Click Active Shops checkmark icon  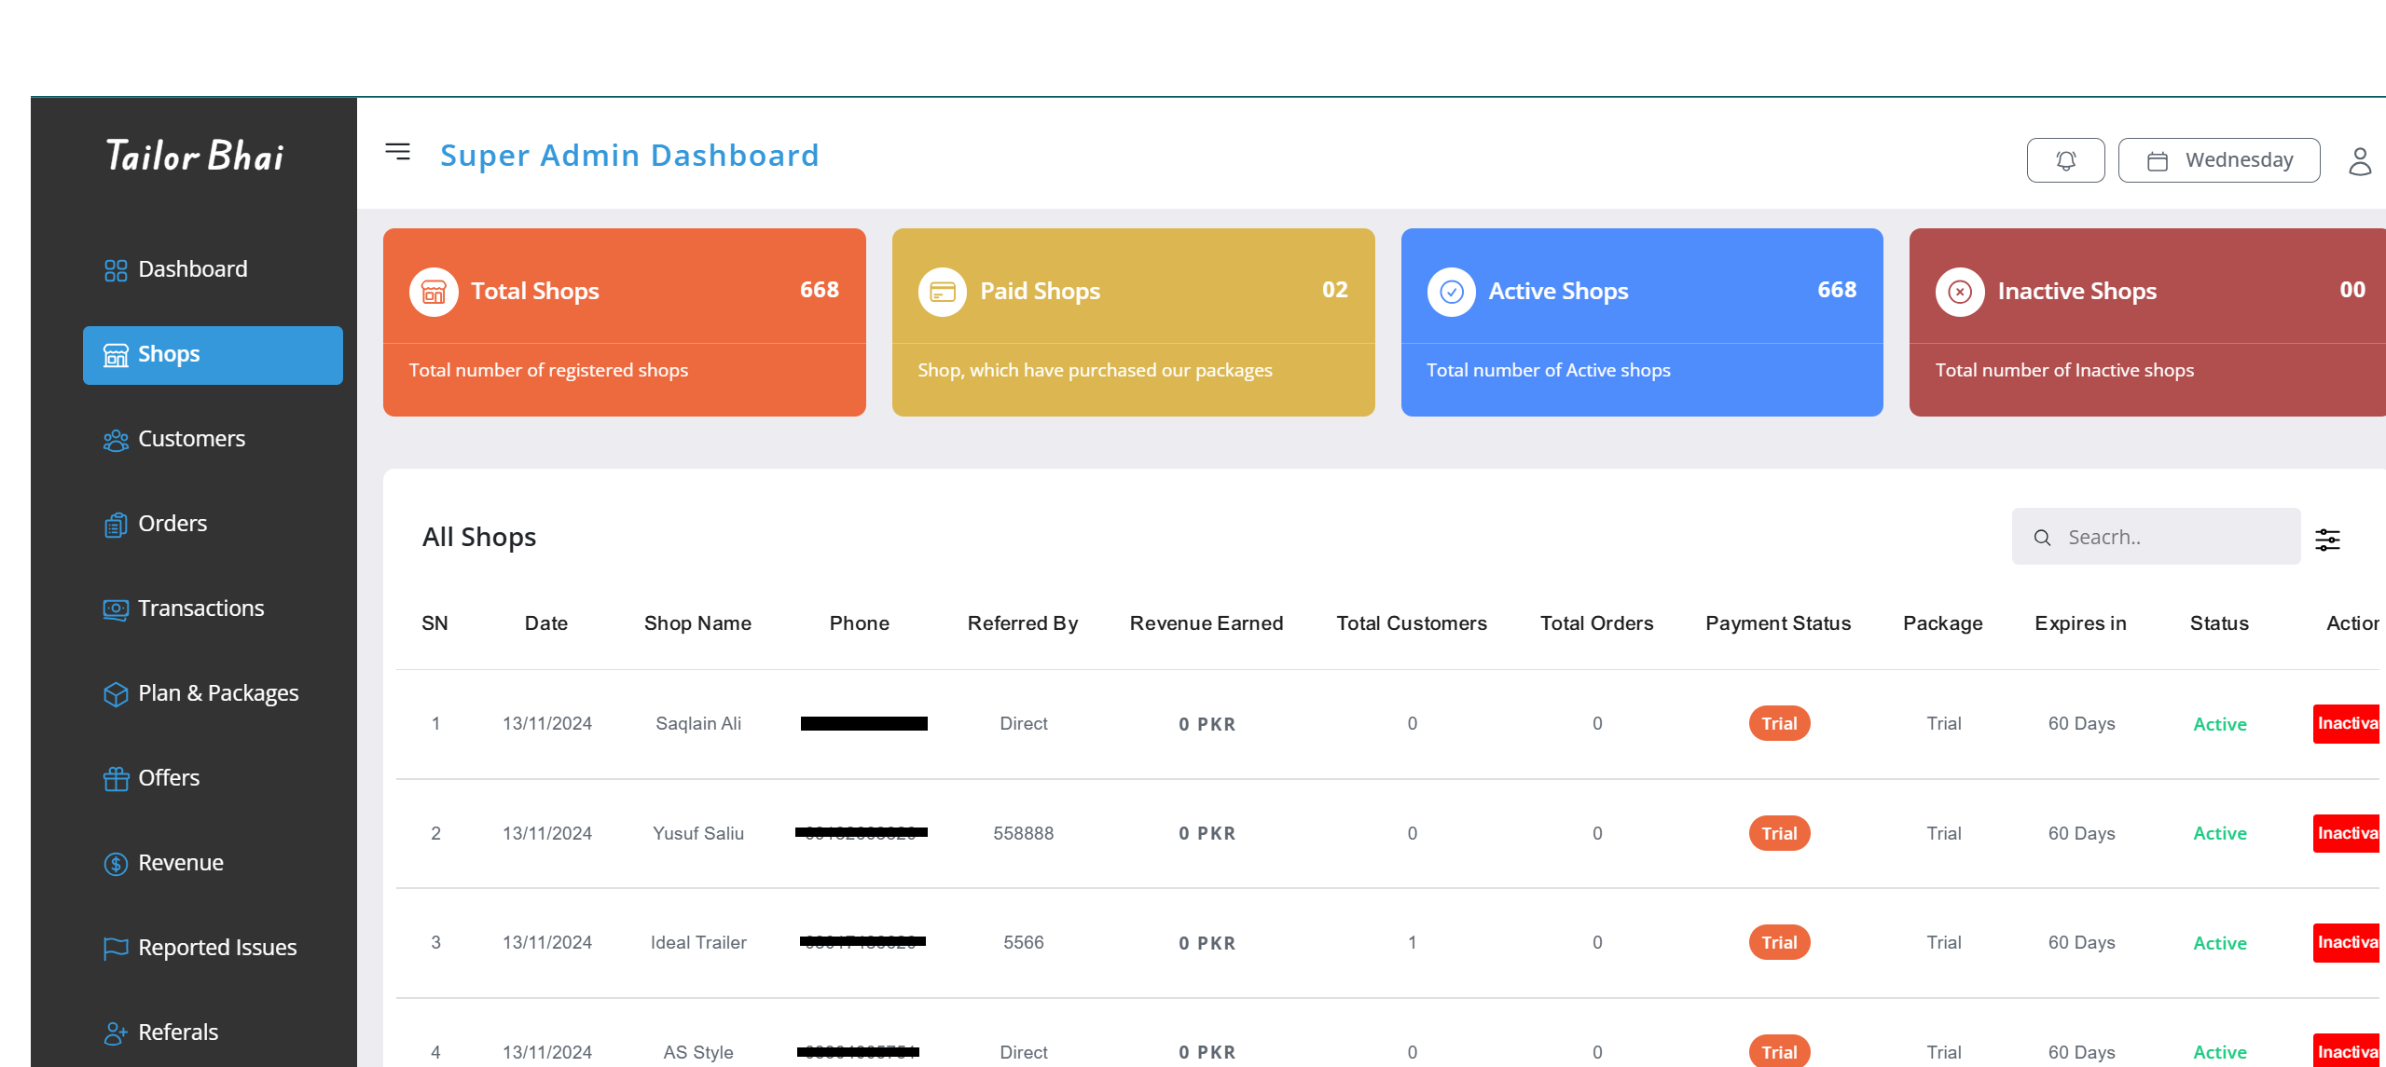[1451, 292]
